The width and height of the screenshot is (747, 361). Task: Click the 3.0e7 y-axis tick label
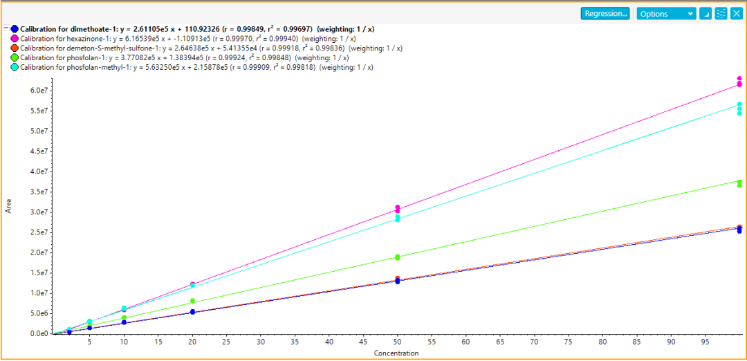(38, 212)
